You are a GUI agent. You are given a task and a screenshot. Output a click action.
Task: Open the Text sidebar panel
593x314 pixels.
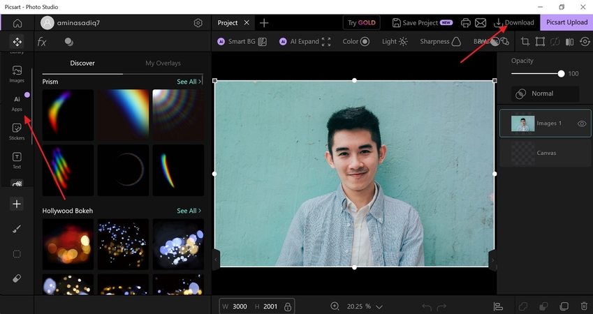(x=17, y=160)
